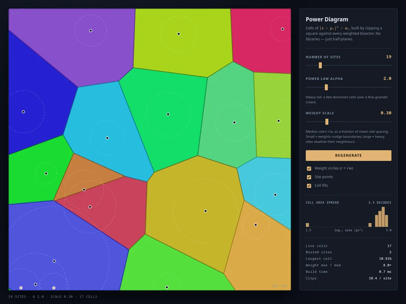Disable the Cell fills checkbox
The width and height of the screenshot is (406, 304).
pyautogui.click(x=309, y=186)
